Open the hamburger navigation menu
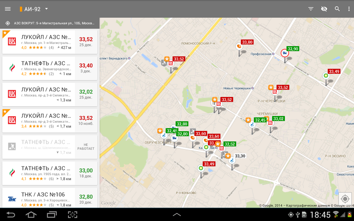The width and height of the screenshot is (354, 221). pyautogui.click(x=8, y=9)
